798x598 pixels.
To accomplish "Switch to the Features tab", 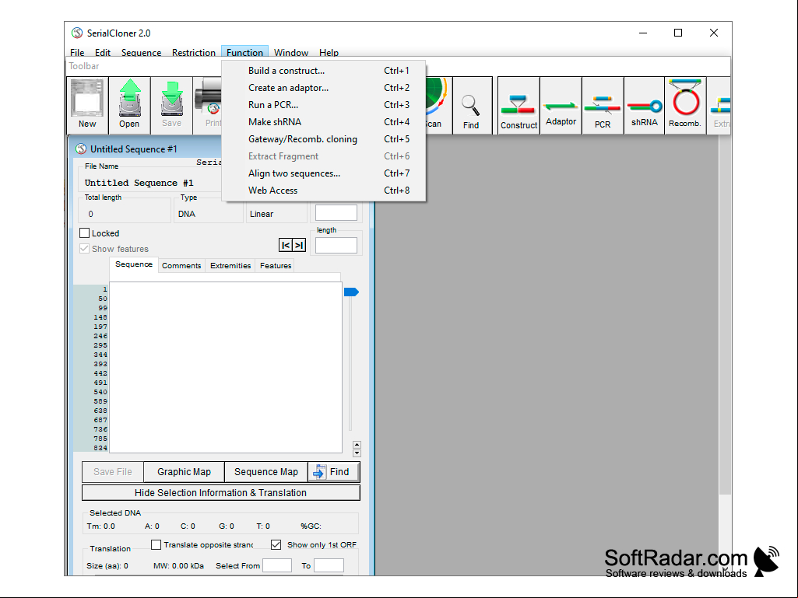I will [276, 265].
